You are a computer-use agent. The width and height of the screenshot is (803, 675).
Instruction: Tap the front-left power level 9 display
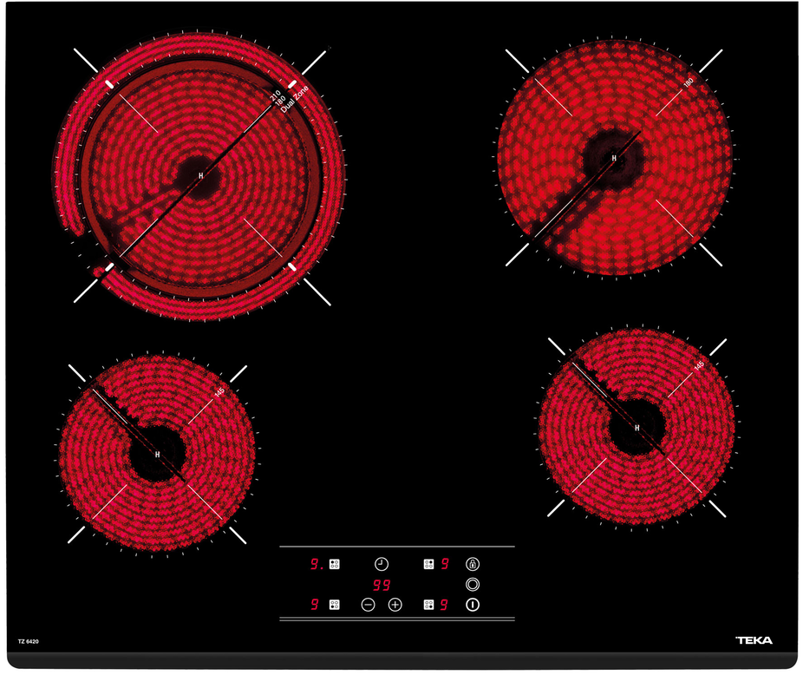[316, 605]
